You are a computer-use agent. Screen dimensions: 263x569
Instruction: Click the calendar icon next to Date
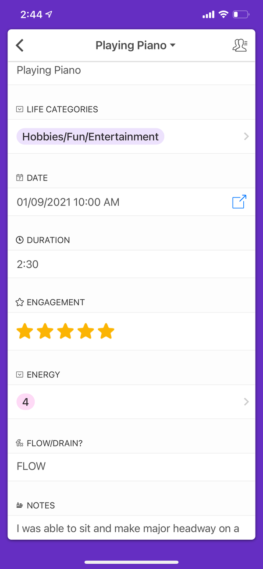click(x=19, y=177)
